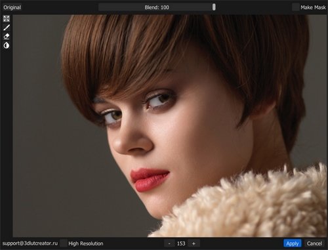Cancel the dialog
The image size is (328, 250).
pos(314,243)
